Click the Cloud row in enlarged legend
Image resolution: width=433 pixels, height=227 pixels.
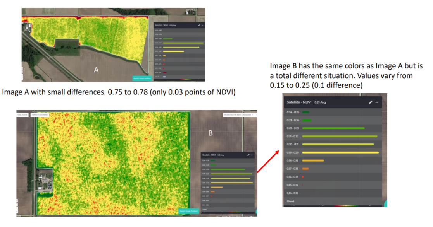pyautogui.click(x=333, y=201)
